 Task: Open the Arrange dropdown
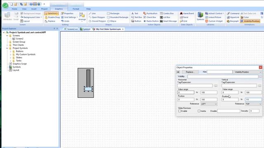tap(82, 17)
